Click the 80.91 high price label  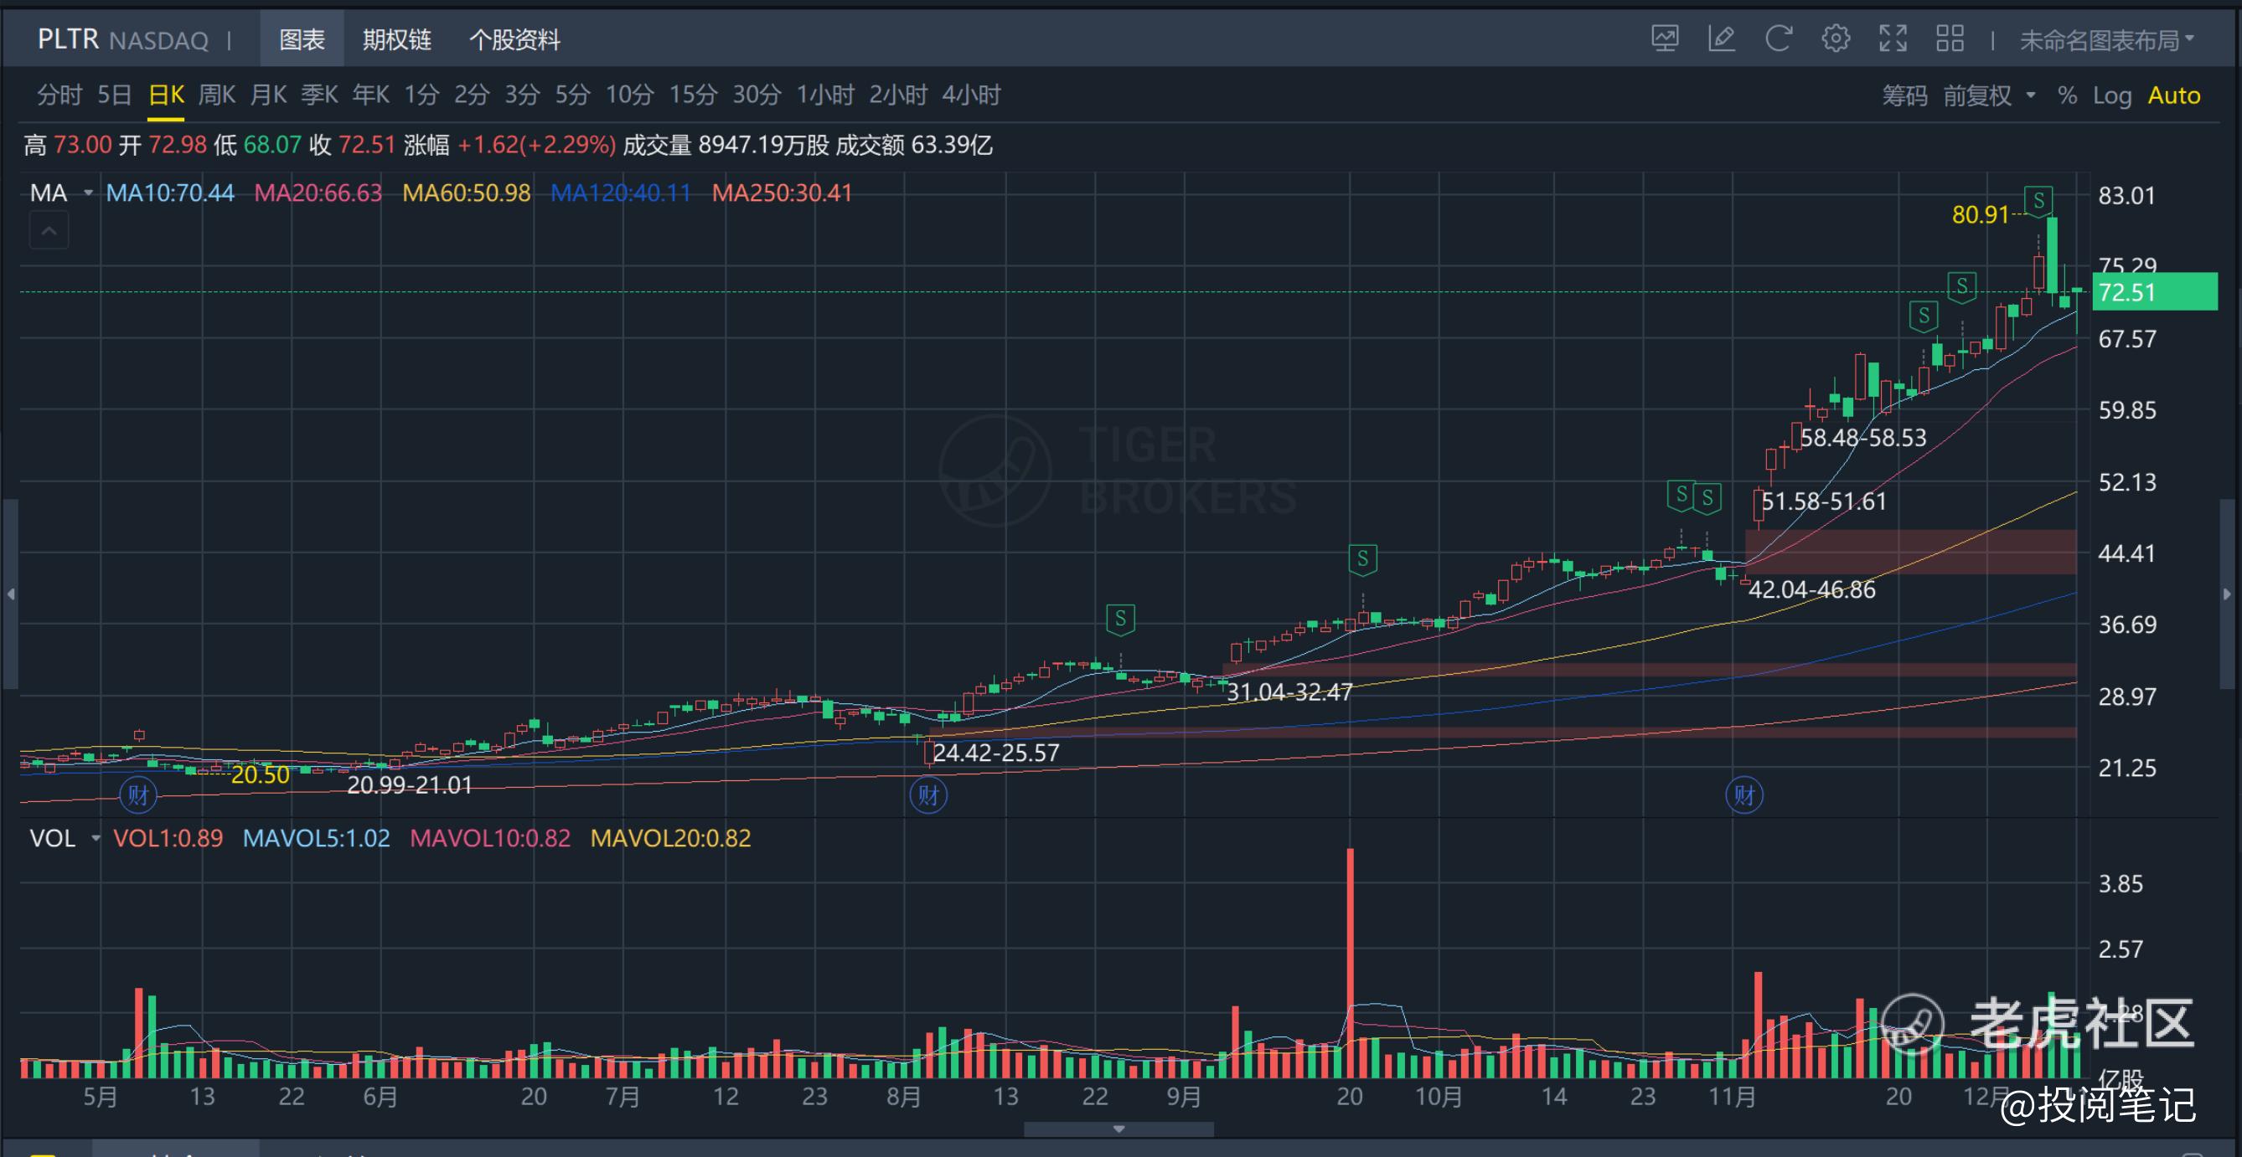click(1980, 215)
